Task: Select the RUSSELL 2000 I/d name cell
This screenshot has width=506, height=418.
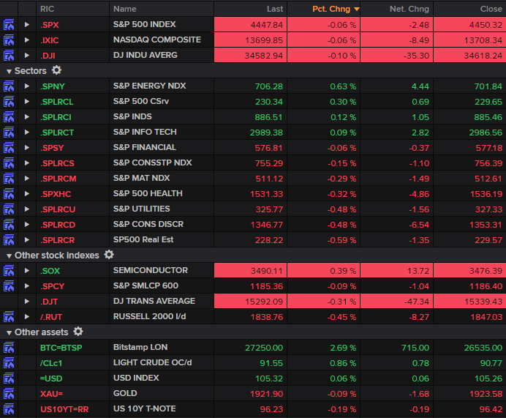Action: click(162, 317)
